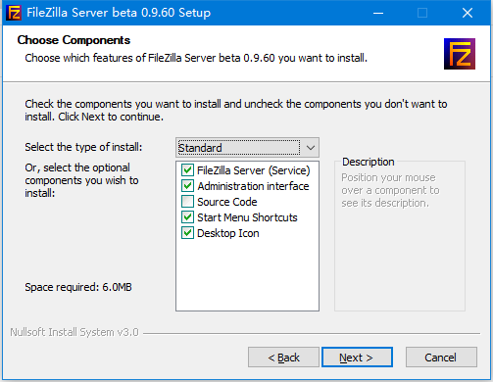Uncheck the Administration interface checkbox
Viewport: 493px width, 382px height.
(187, 186)
